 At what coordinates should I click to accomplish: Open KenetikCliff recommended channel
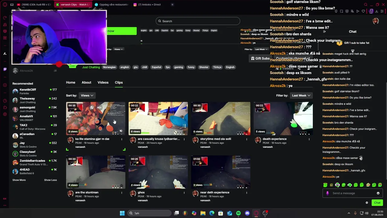[34, 91]
